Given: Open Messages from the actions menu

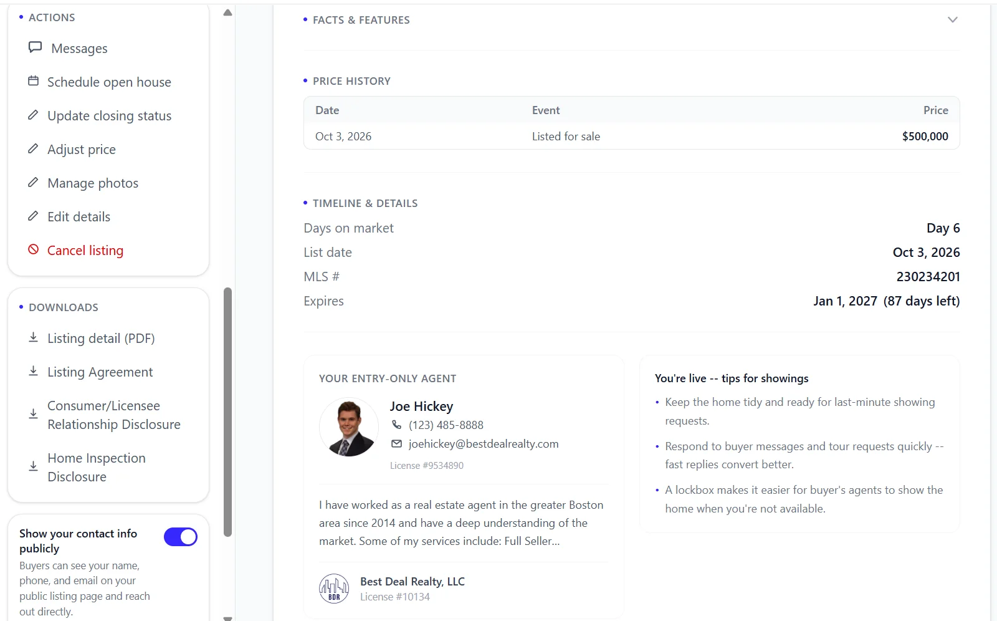Looking at the screenshot, I should pyautogui.click(x=79, y=48).
